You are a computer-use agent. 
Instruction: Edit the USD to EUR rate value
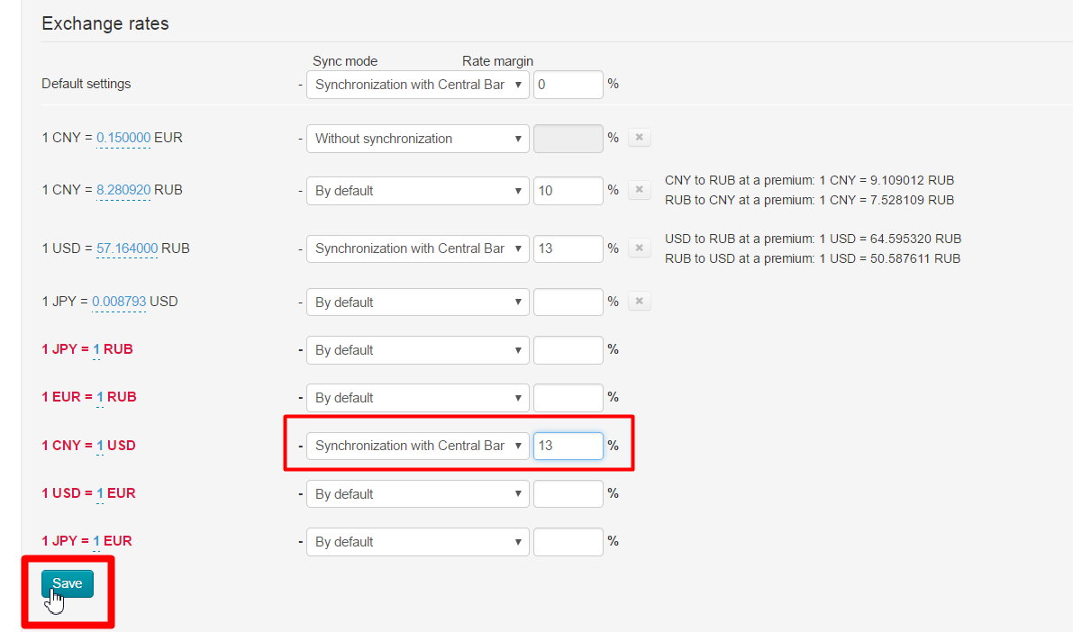coord(100,494)
